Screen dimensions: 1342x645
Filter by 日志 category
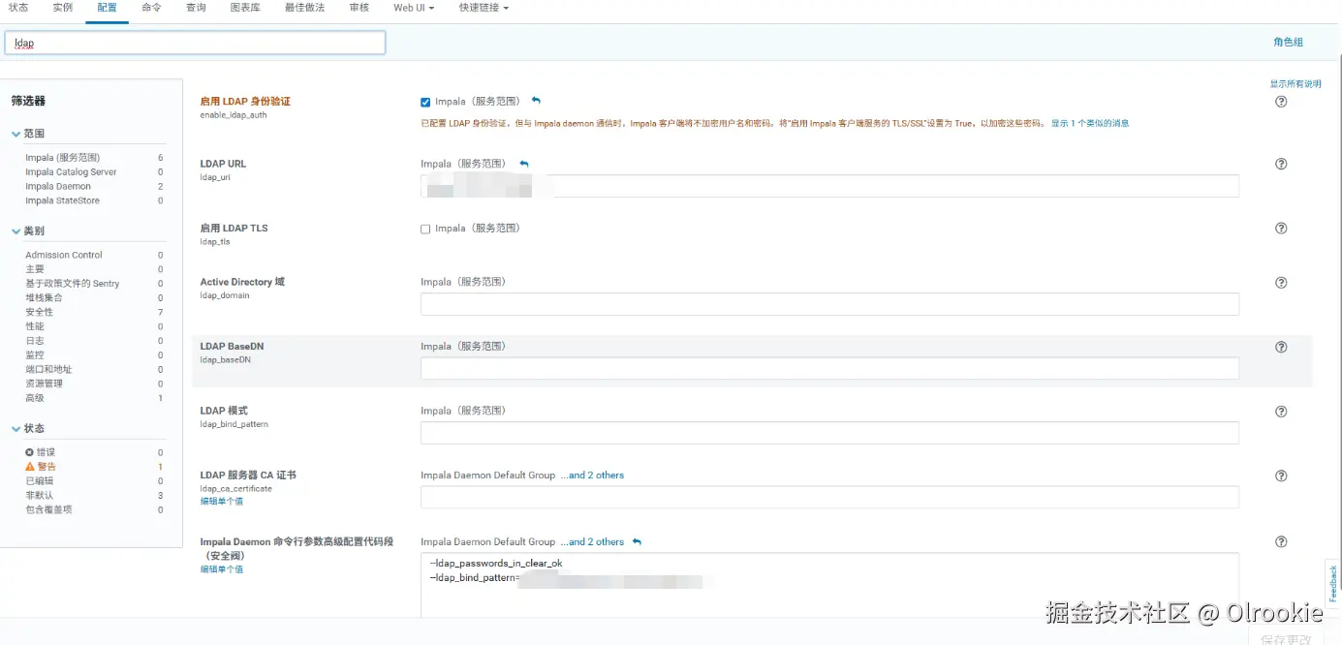pos(35,341)
